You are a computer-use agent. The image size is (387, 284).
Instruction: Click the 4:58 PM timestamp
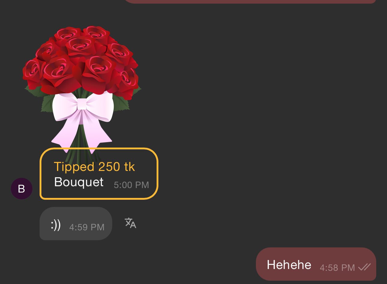tap(337, 268)
